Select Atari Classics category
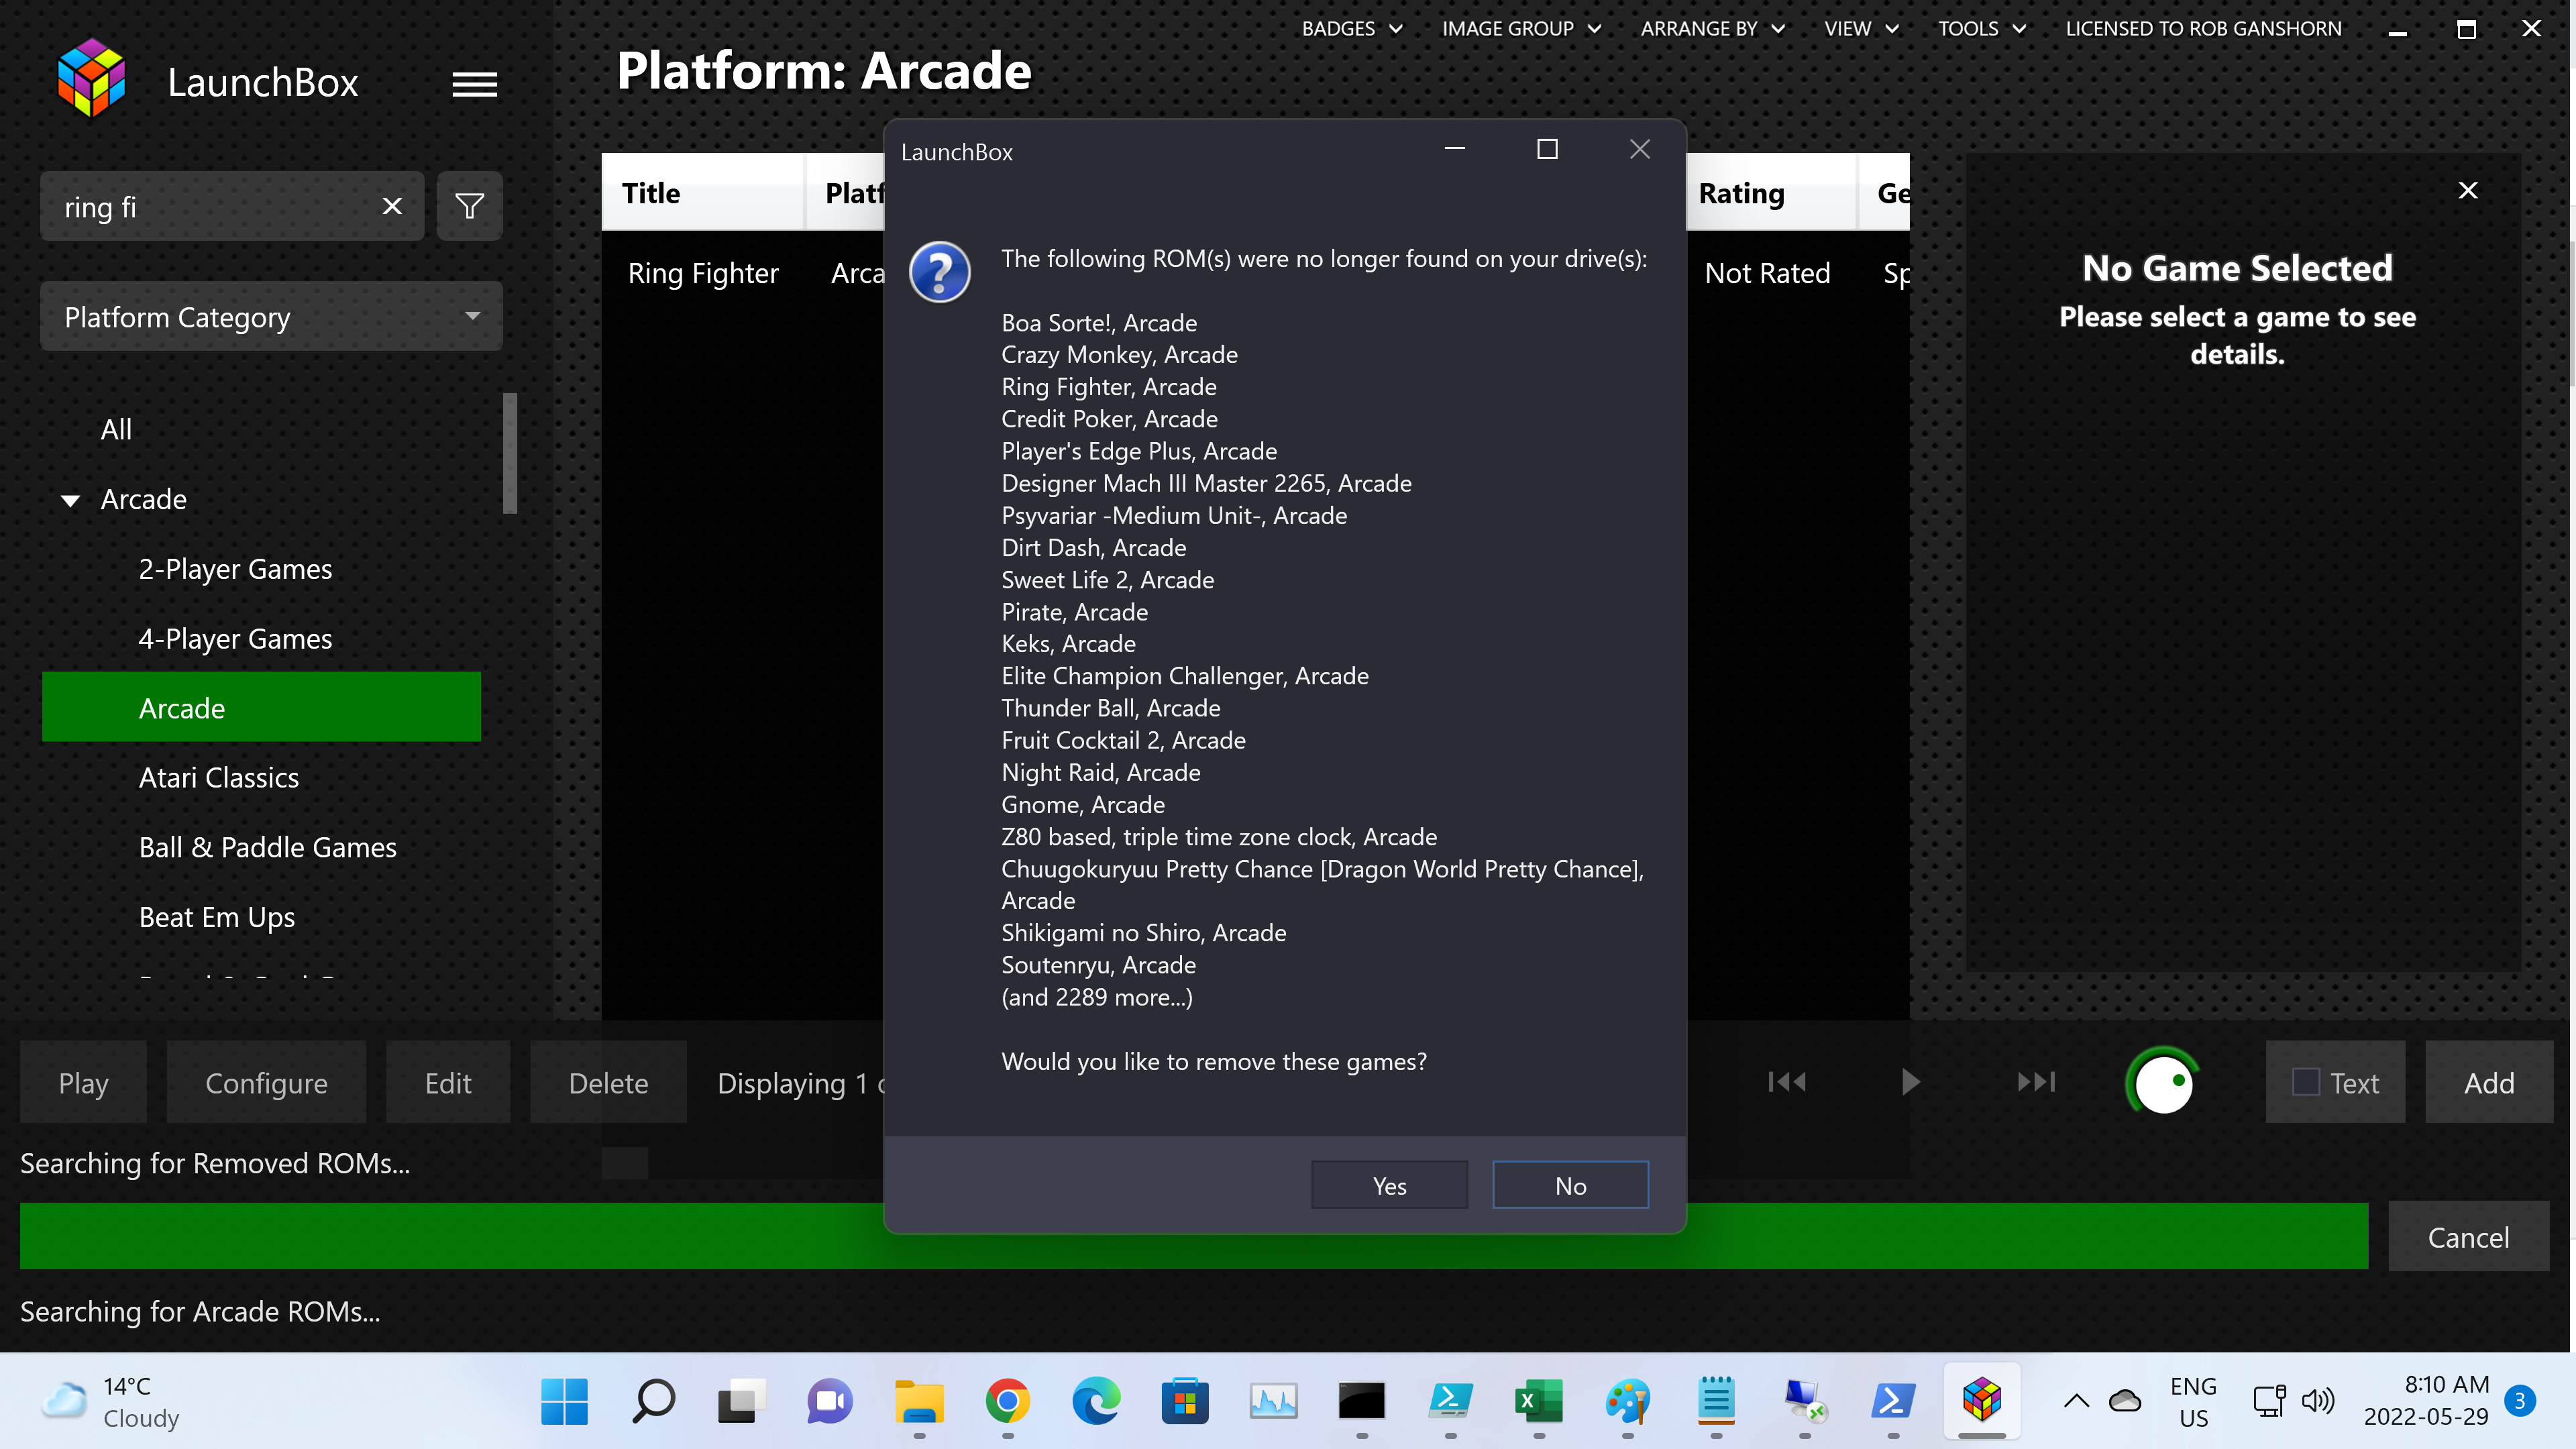Image resolution: width=2576 pixels, height=1449 pixels. (x=218, y=777)
